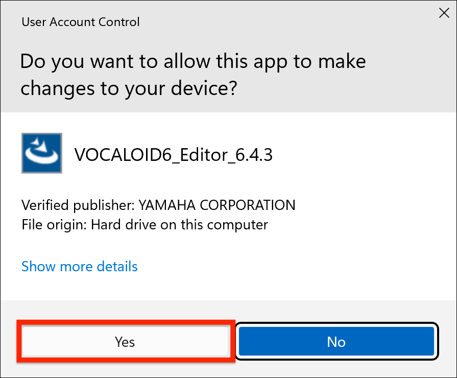The image size is (457, 378).
Task: Reveal additional details about the publisher
Action: [x=79, y=266]
